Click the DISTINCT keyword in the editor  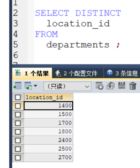(98, 13)
